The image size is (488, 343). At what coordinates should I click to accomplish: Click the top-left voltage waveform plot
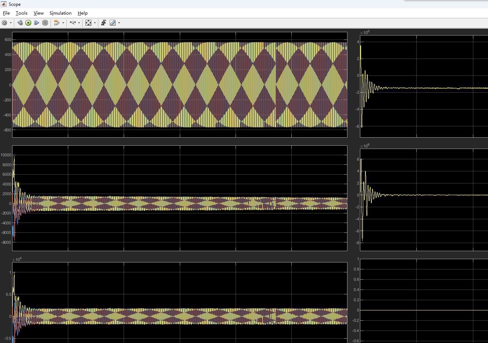coord(180,85)
